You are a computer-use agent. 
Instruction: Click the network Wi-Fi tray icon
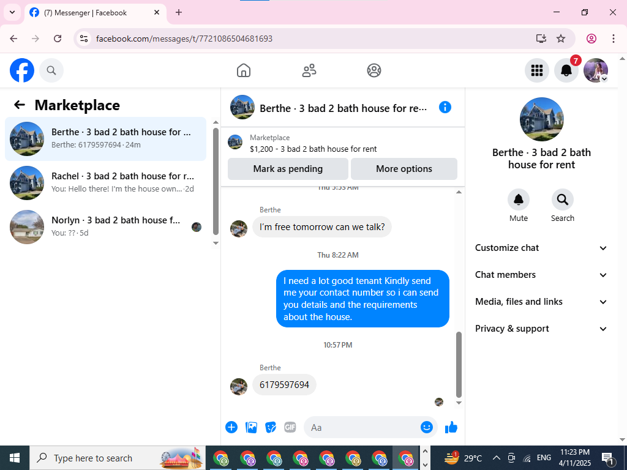tap(527, 458)
